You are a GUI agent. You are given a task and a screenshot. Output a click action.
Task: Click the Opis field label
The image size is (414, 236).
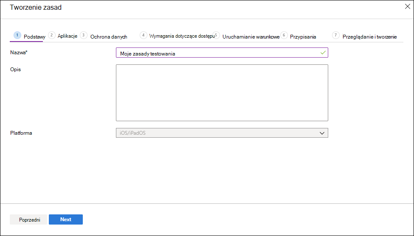pos(16,70)
